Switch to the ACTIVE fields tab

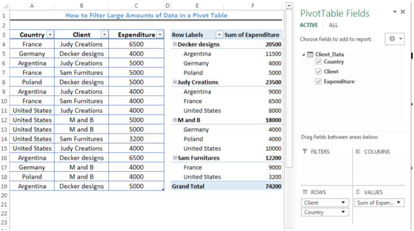click(x=309, y=25)
